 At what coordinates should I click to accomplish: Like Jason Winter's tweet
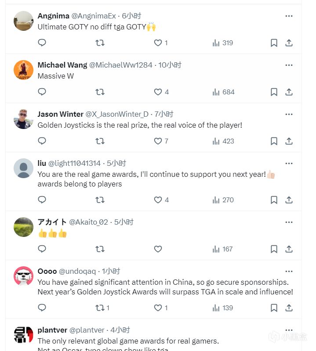coord(158,141)
